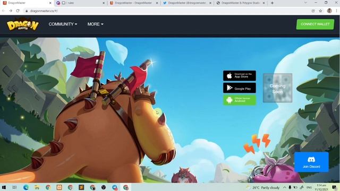
Task: Open File Explorer from the taskbar
Action: click(x=37, y=187)
